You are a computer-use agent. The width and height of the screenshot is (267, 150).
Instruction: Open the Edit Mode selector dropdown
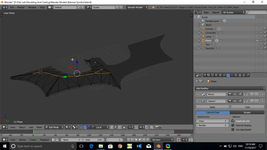(54, 127)
